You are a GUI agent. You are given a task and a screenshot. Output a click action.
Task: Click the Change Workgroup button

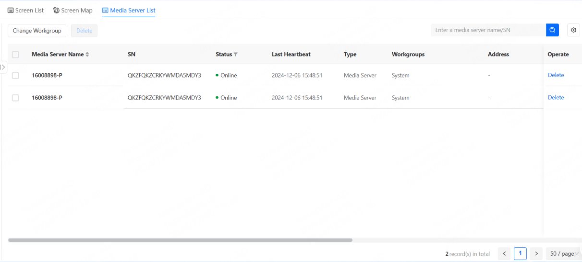click(37, 31)
